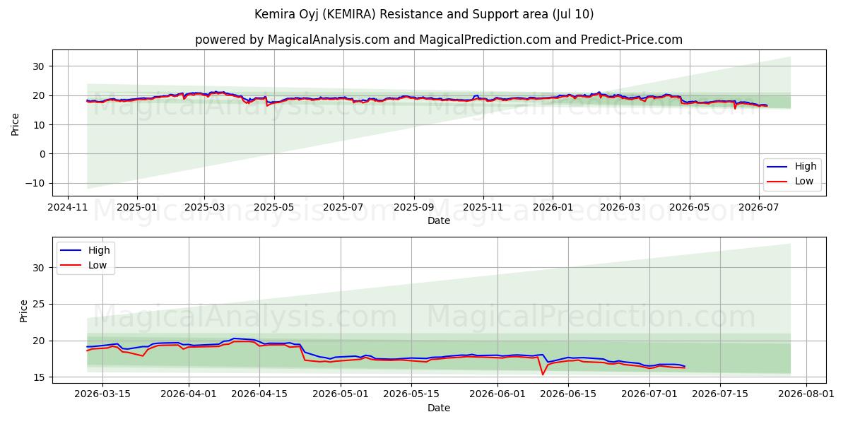848x424 pixels.
Task: Click the '2025-05' x-axis label
Action: point(273,208)
